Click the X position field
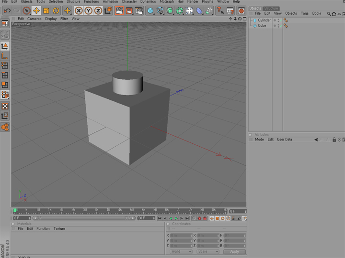The height and width of the screenshot is (258, 345). (x=181, y=236)
